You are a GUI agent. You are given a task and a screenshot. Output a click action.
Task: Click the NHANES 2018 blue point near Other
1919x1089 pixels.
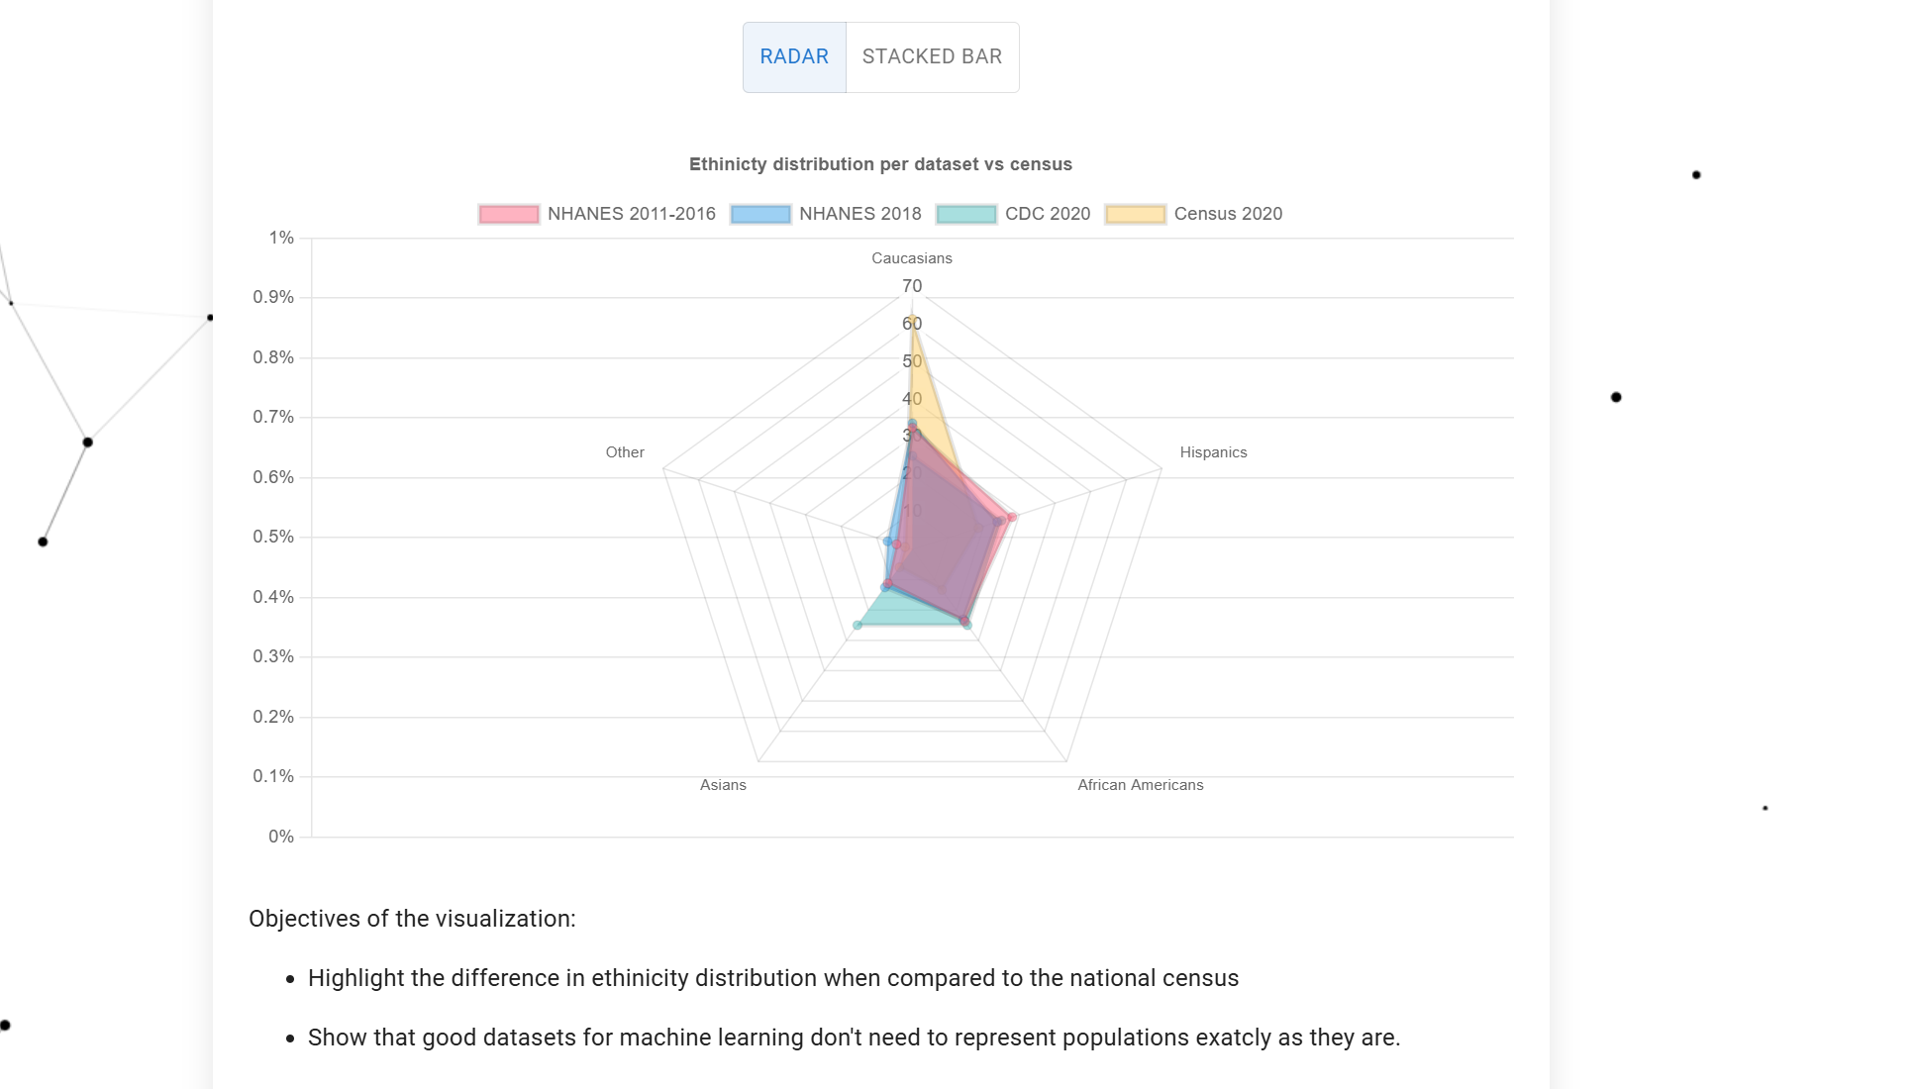[885, 542]
